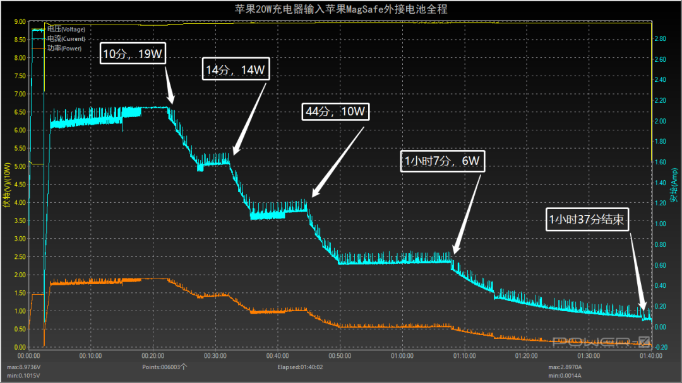This screenshot has width=682, height=383.
Task: Select the min:0.1015V status readout
Action: [23, 375]
